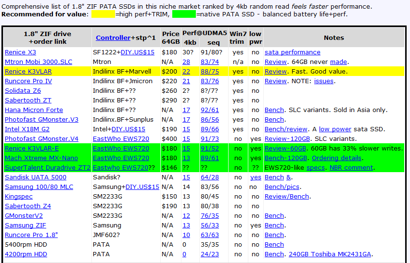Click seq score 92/61 for Hana Micron
Image resolution: width=410 pixels, height=263 pixels.
pos(210,110)
